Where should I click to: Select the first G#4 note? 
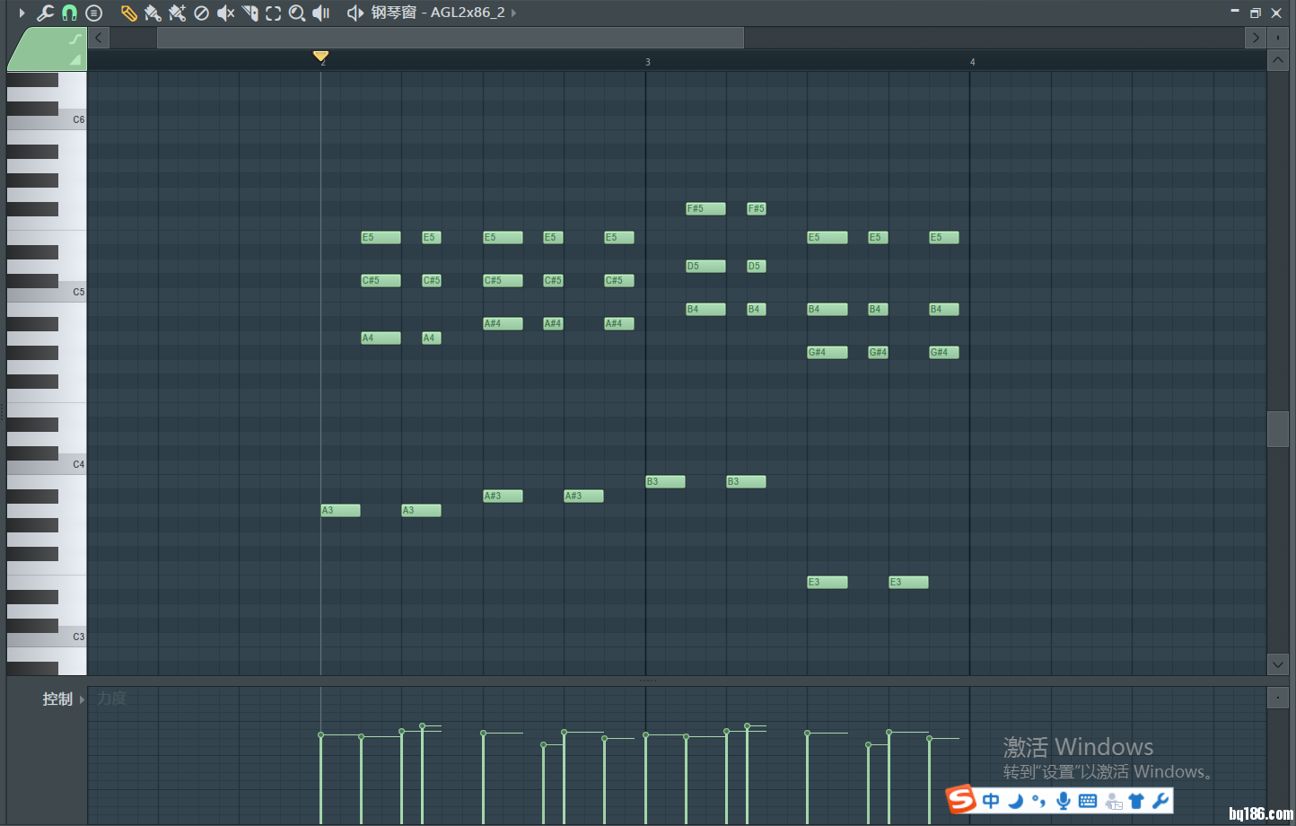pyautogui.click(x=828, y=352)
